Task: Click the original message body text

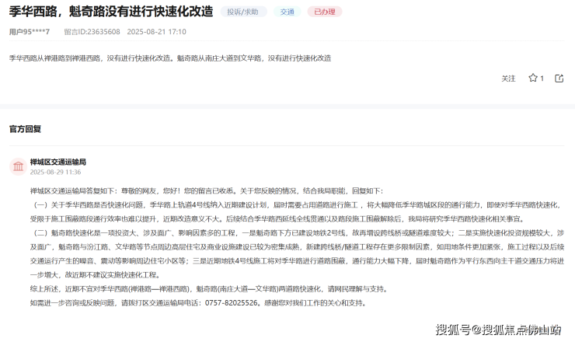Action: pyautogui.click(x=170, y=58)
